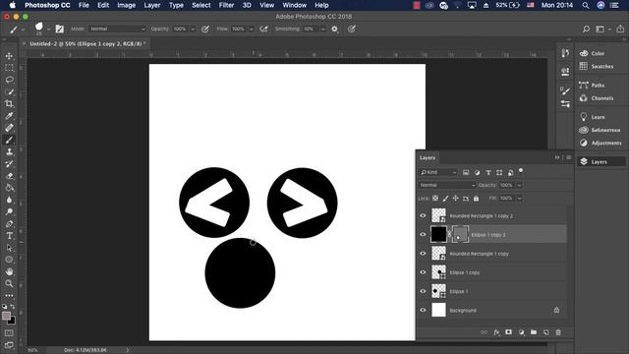Hide the Ellipse 1 copy layer

[x=423, y=272]
